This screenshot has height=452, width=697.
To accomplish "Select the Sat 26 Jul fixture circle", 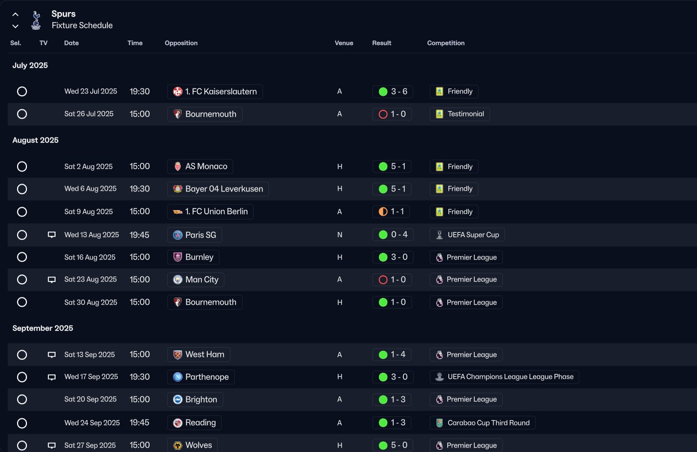I will [x=22, y=114].
